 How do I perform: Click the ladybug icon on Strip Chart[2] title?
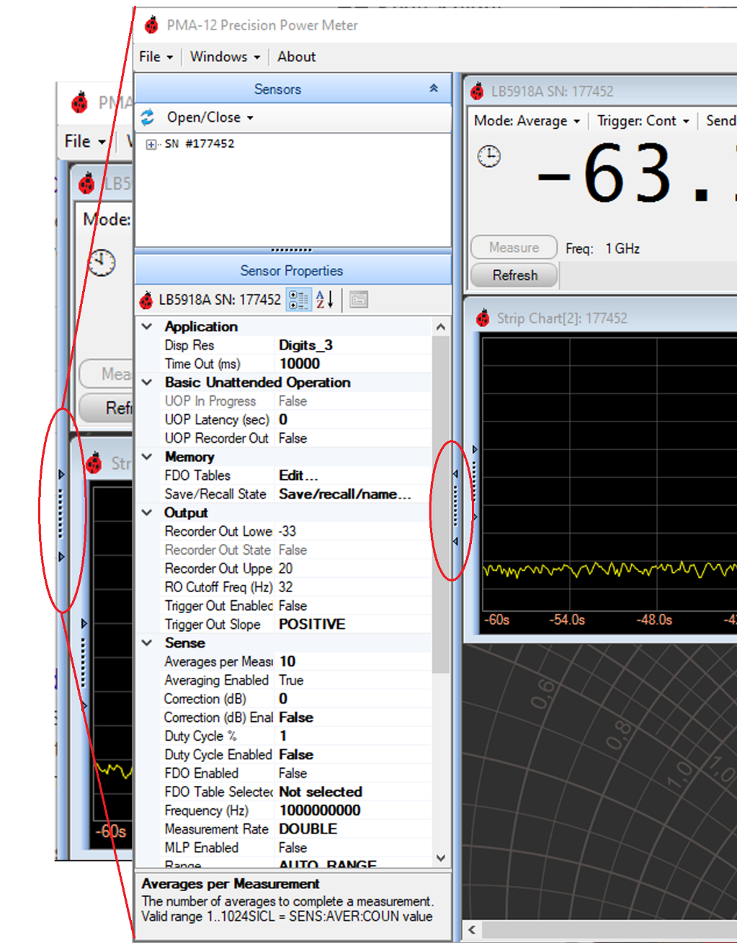[x=483, y=318]
